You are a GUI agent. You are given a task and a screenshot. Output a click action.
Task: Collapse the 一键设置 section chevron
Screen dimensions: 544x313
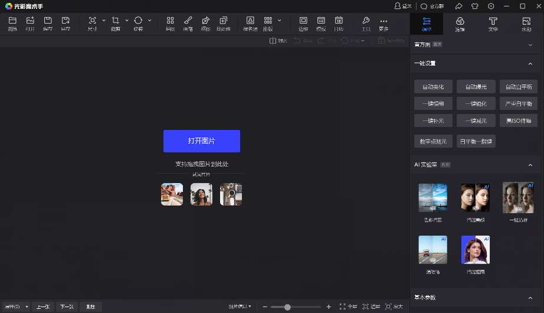530,64
